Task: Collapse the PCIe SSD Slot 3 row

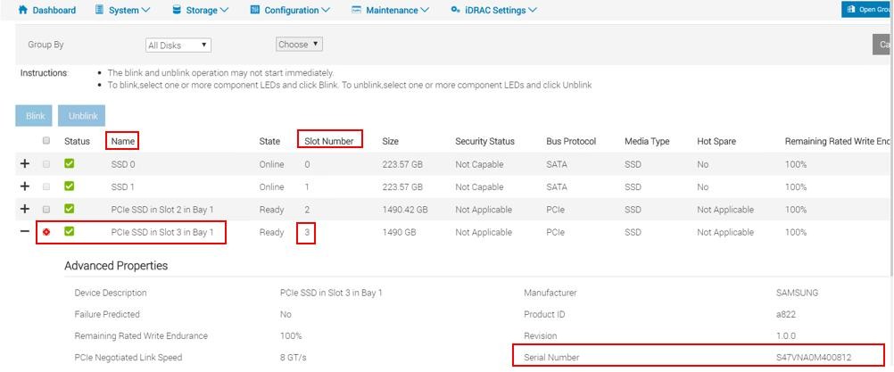Action: (25, 232)
